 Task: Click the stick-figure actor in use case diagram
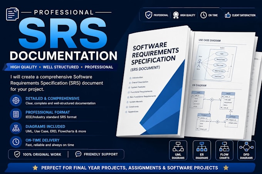point(199,64)
